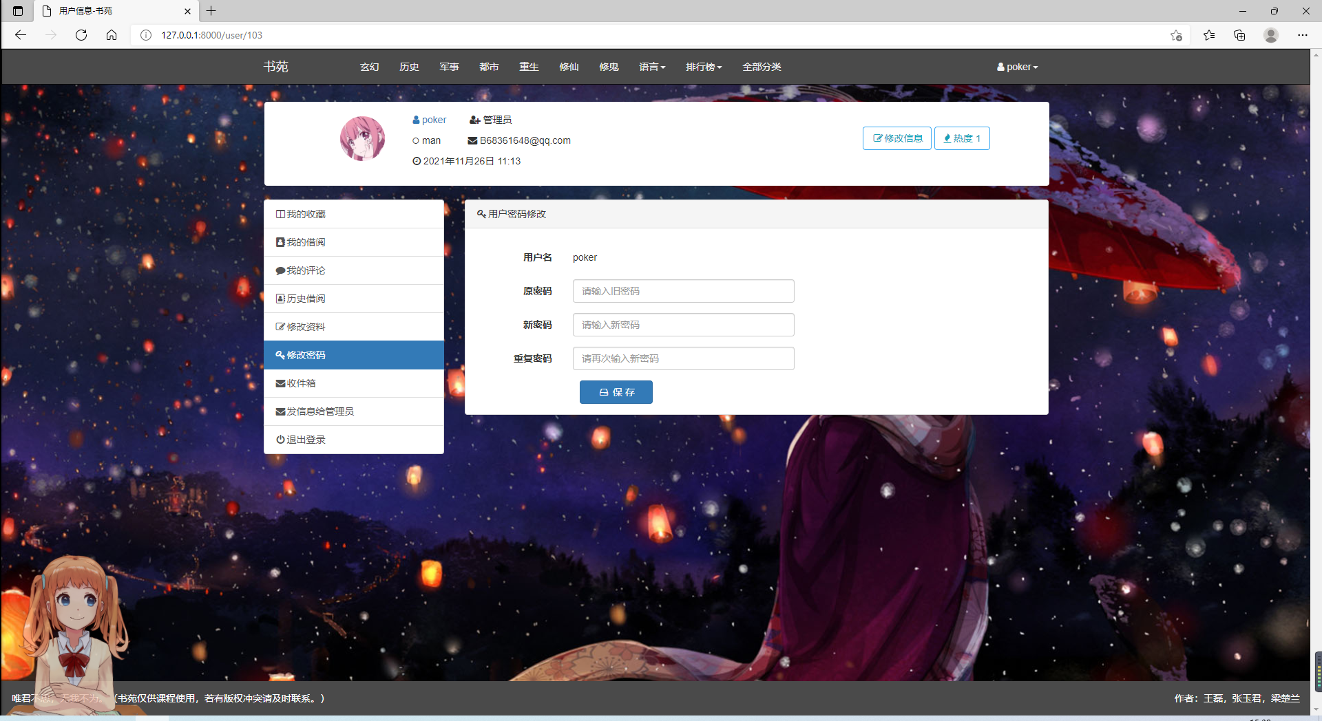The width and height of the screenshot is (1322, 721).
Task: Open a new browser tab
Action: coord(211,11)
